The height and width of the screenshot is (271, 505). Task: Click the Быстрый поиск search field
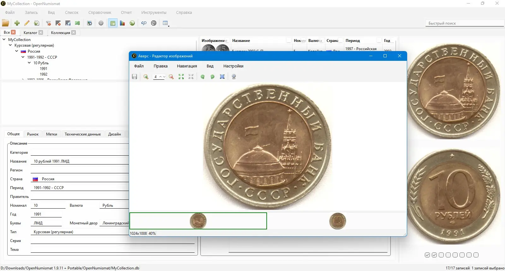(x=464, y=23)
